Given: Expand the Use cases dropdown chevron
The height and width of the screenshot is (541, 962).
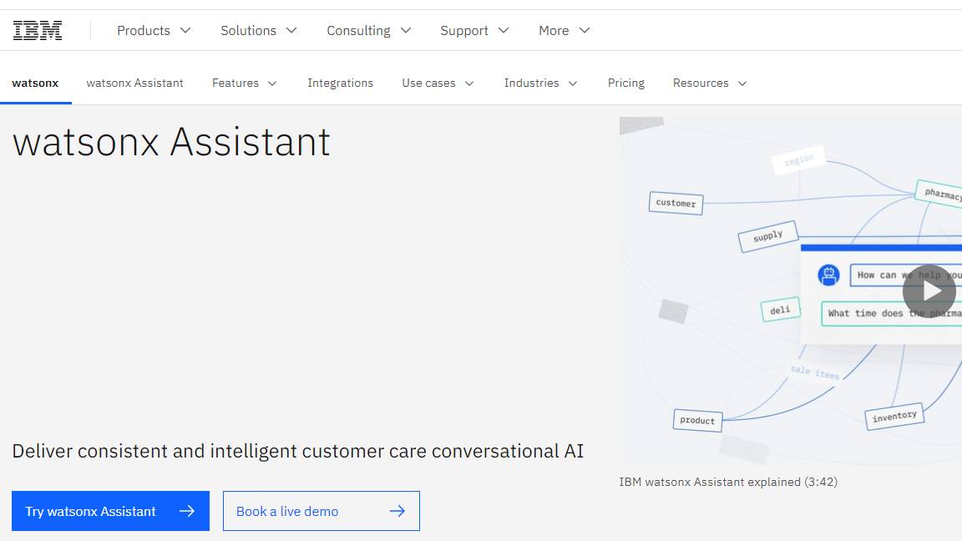Looking at the screenshot, I should point(469,83).
